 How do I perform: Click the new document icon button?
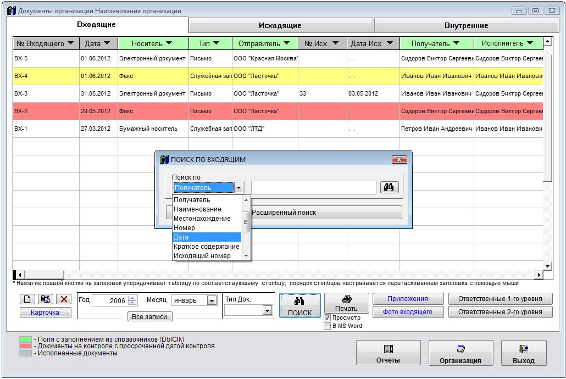tap(27, 299)
